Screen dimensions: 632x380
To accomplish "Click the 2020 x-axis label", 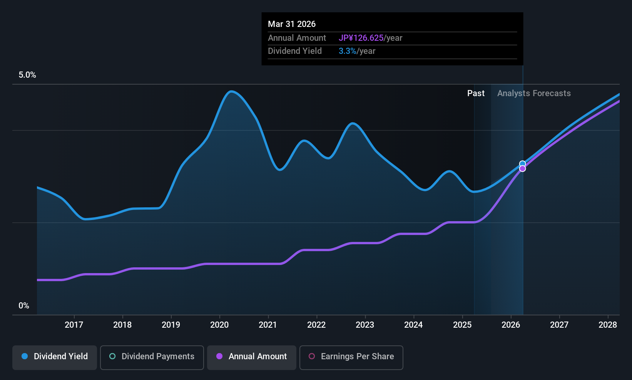I will tap(219, 325).
